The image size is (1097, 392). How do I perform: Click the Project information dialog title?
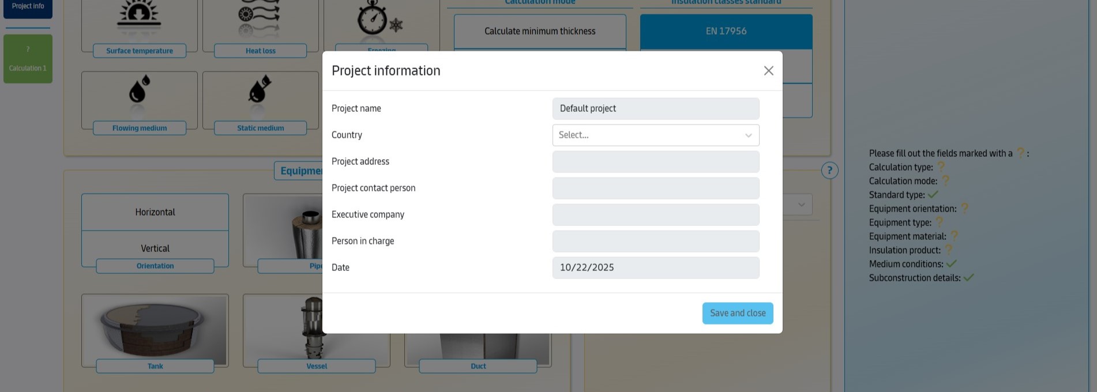pyautogui.click(x=386, y=70)
